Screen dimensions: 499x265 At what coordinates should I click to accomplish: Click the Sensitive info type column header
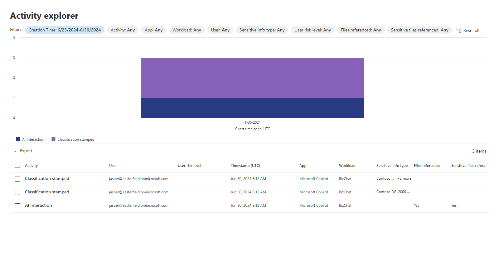392,166
